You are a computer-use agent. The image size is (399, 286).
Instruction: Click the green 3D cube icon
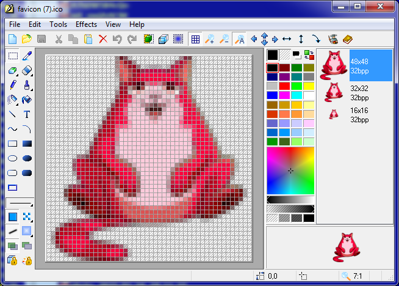click(149, 39)
